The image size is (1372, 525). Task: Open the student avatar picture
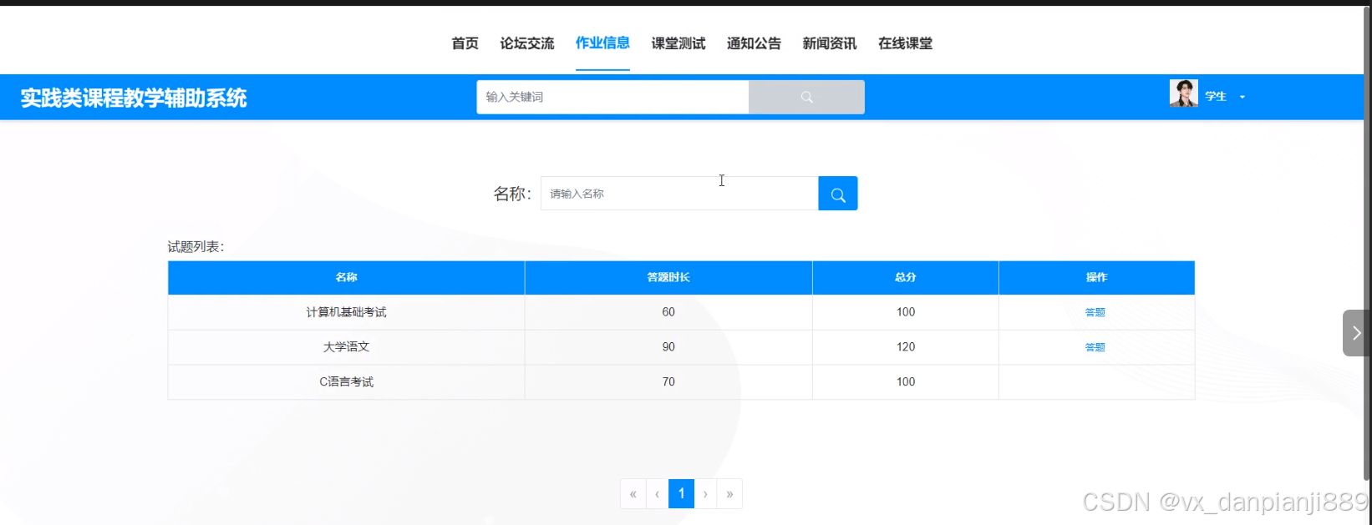click(x=1183, y=93)
